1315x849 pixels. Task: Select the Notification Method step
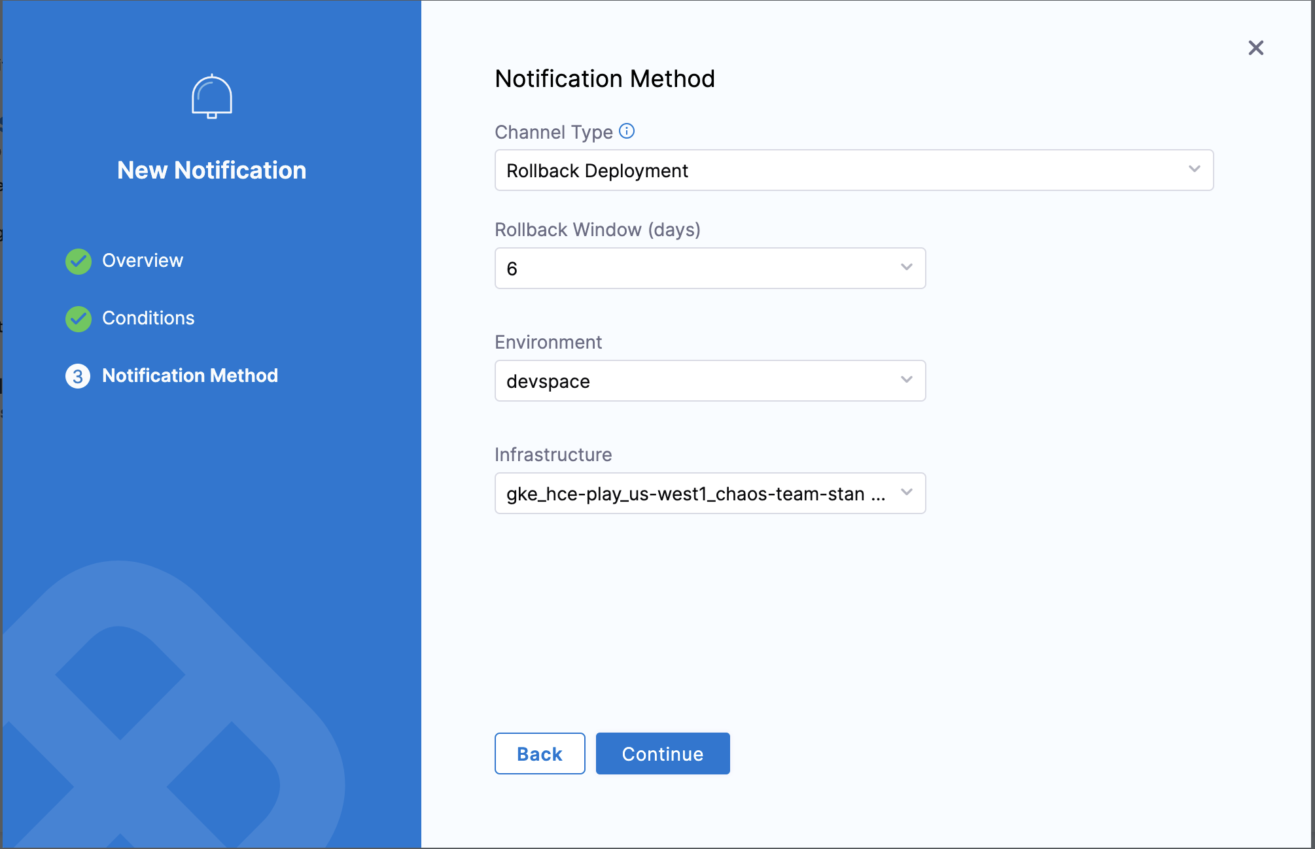coord(190,376)
